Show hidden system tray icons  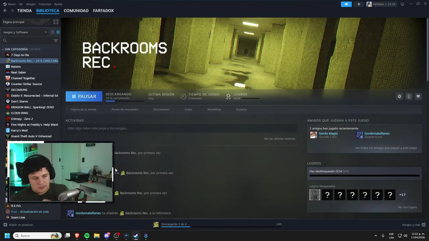tap(376, 236)
